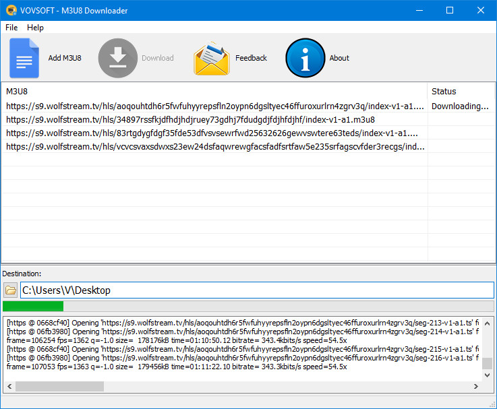Open the File menu
497x409 pixels.
click(11, 28)
